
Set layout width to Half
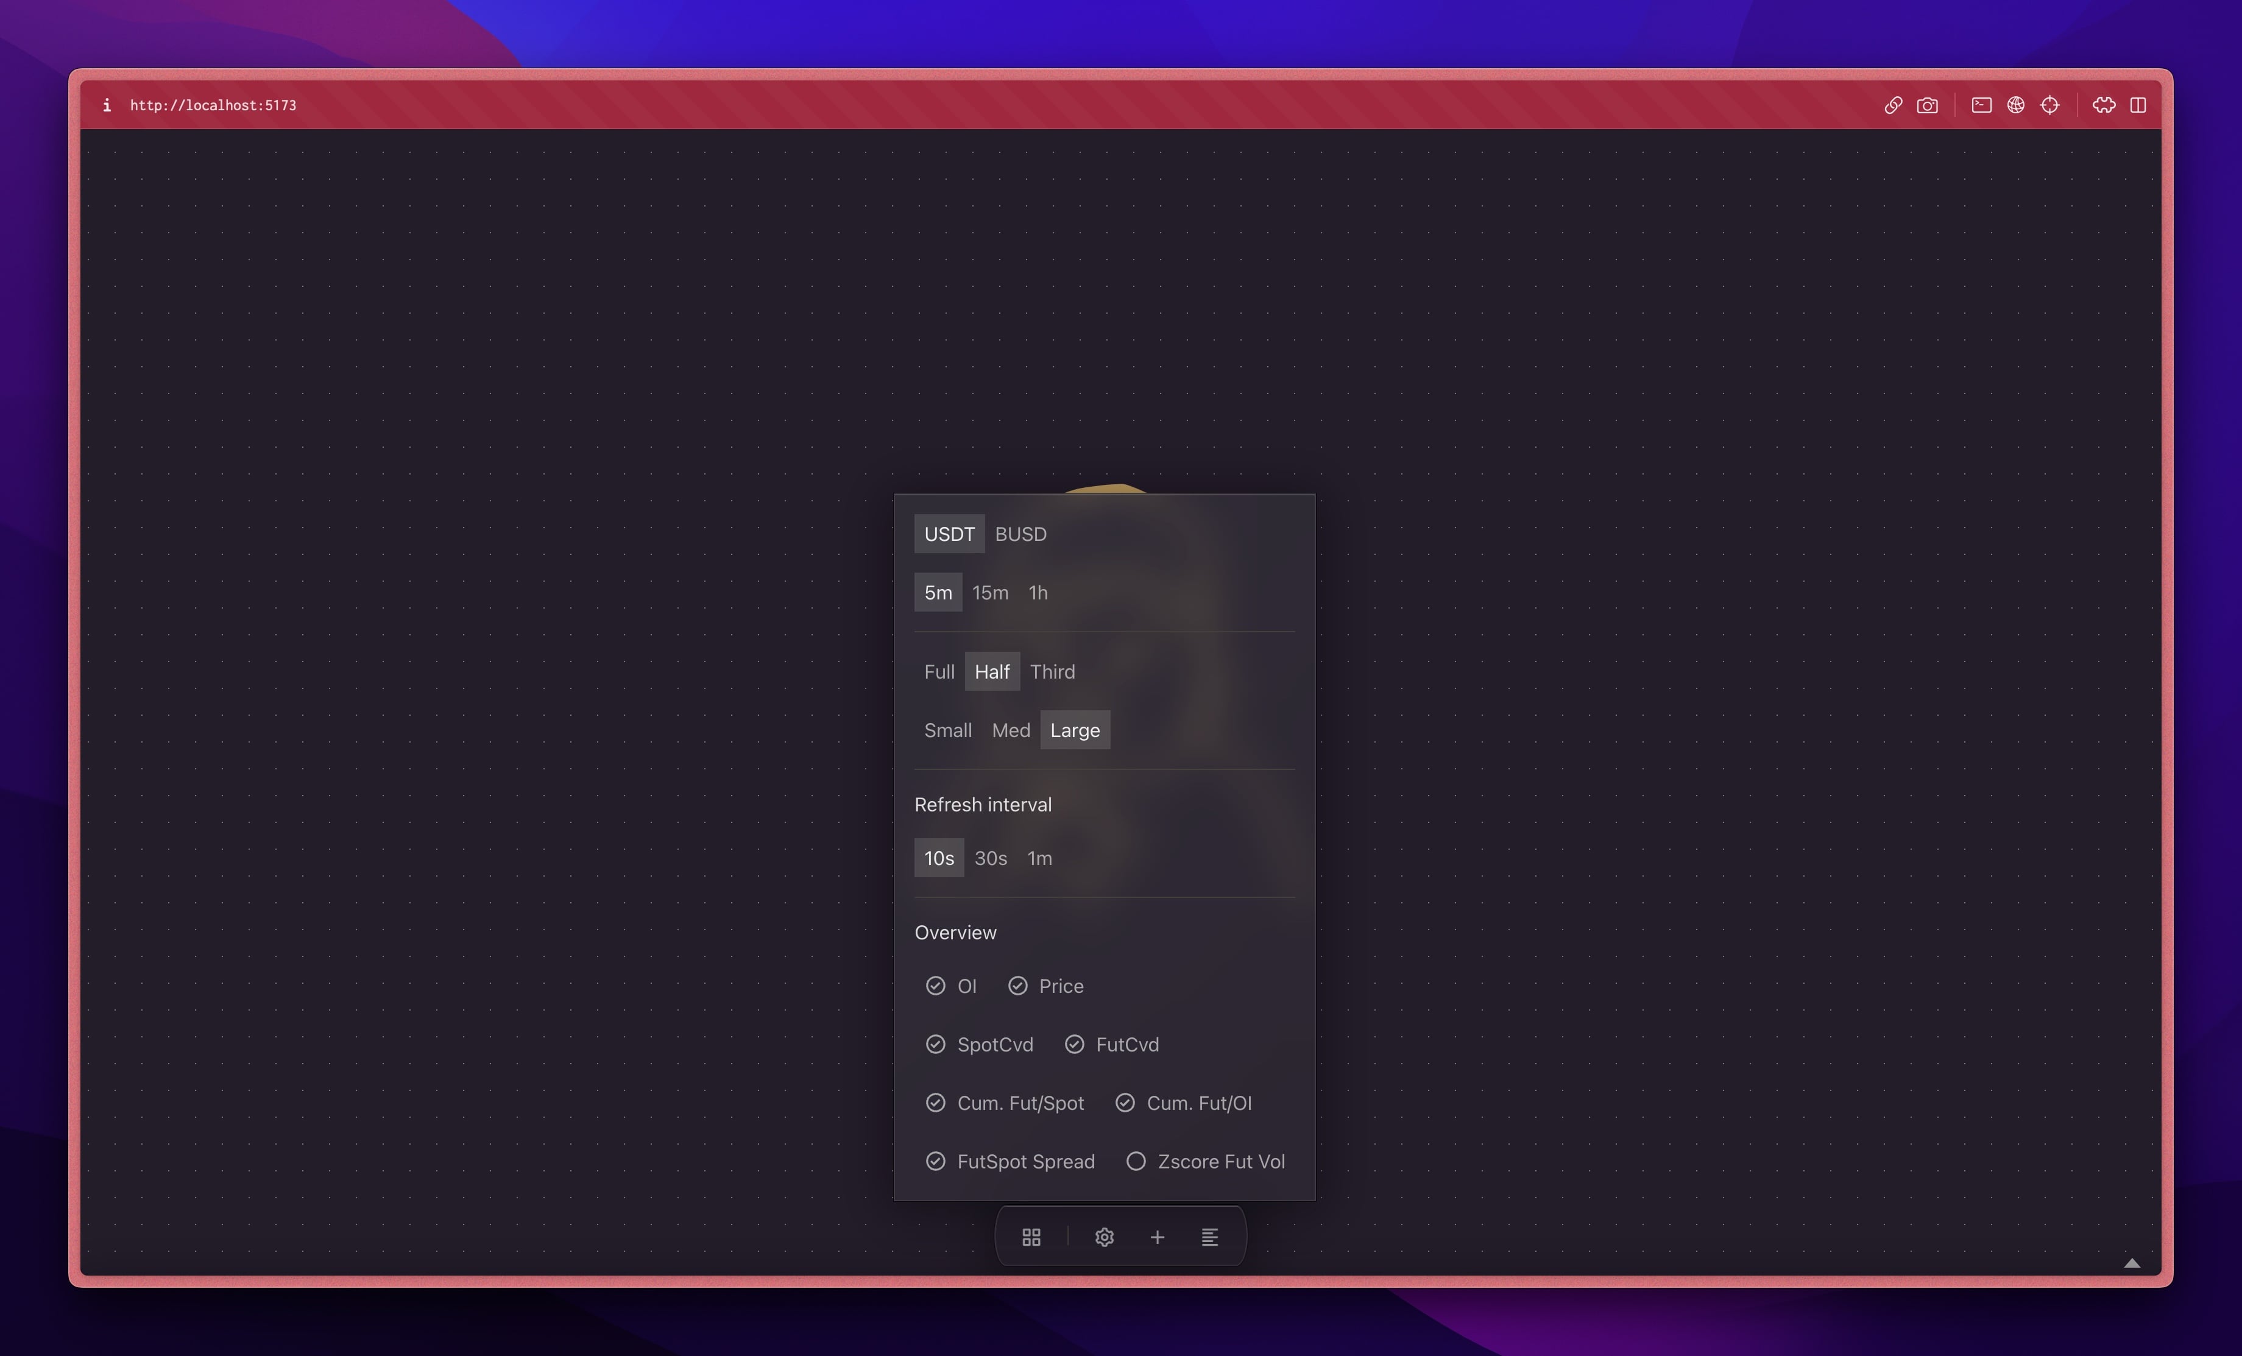click(992, 672)
